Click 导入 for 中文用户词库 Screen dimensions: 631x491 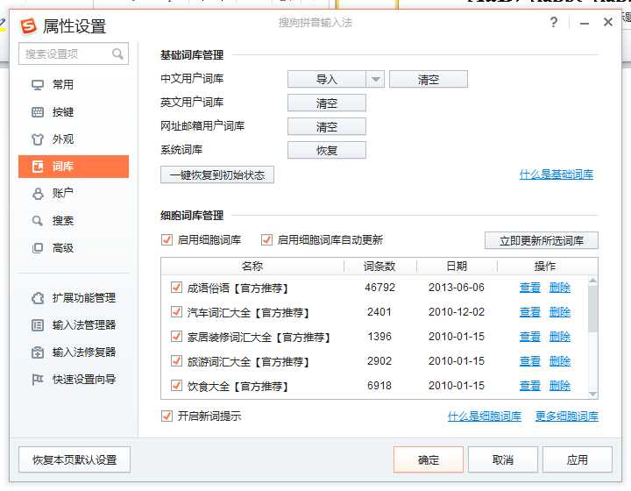coord(327,79)
